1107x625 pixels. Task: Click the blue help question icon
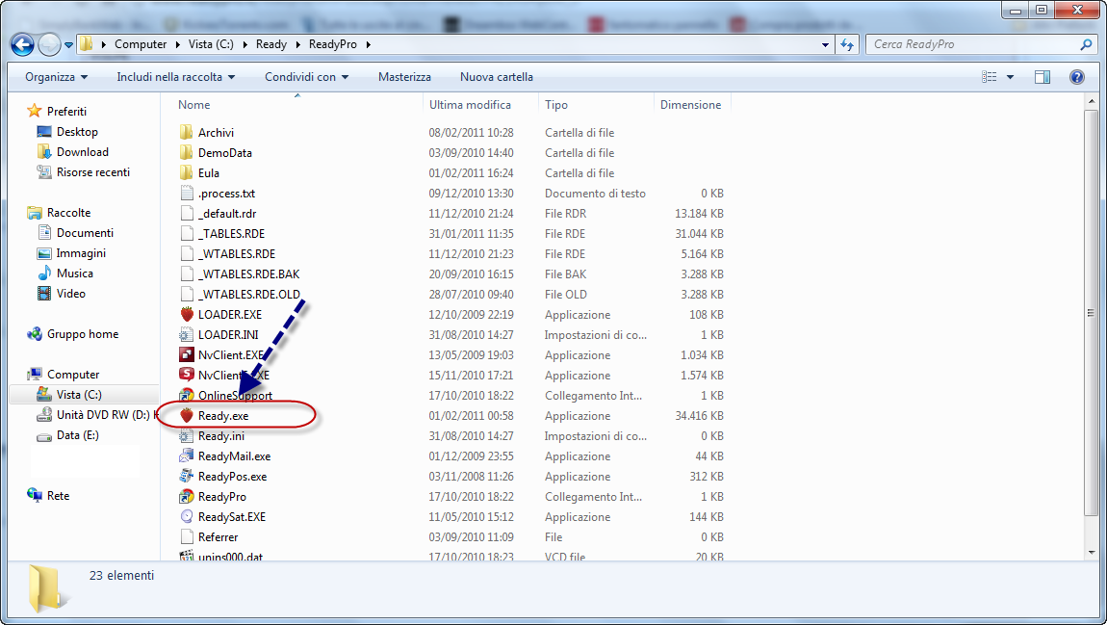click(1076, 77)
